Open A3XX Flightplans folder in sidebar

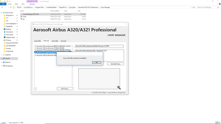11,24
